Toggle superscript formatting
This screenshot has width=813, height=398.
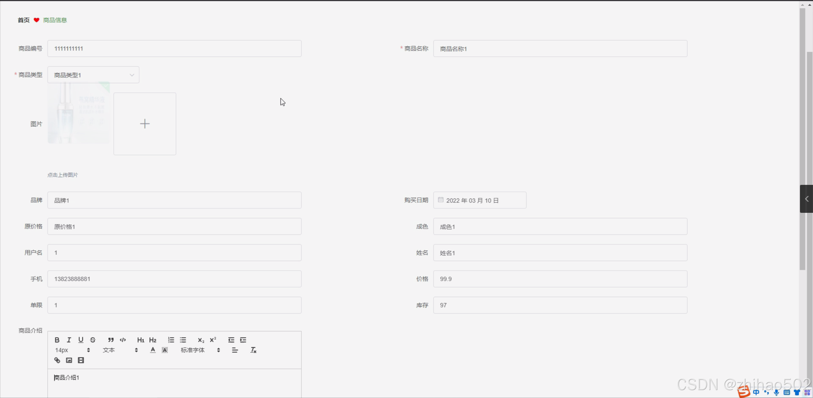tap(213, 340)
